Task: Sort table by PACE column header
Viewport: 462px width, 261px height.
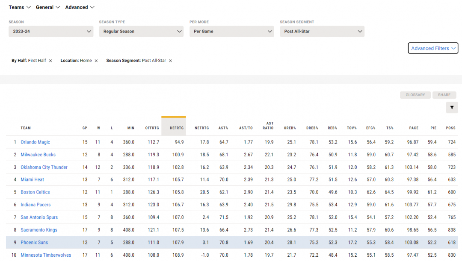Action: click(x=414, y=128)
